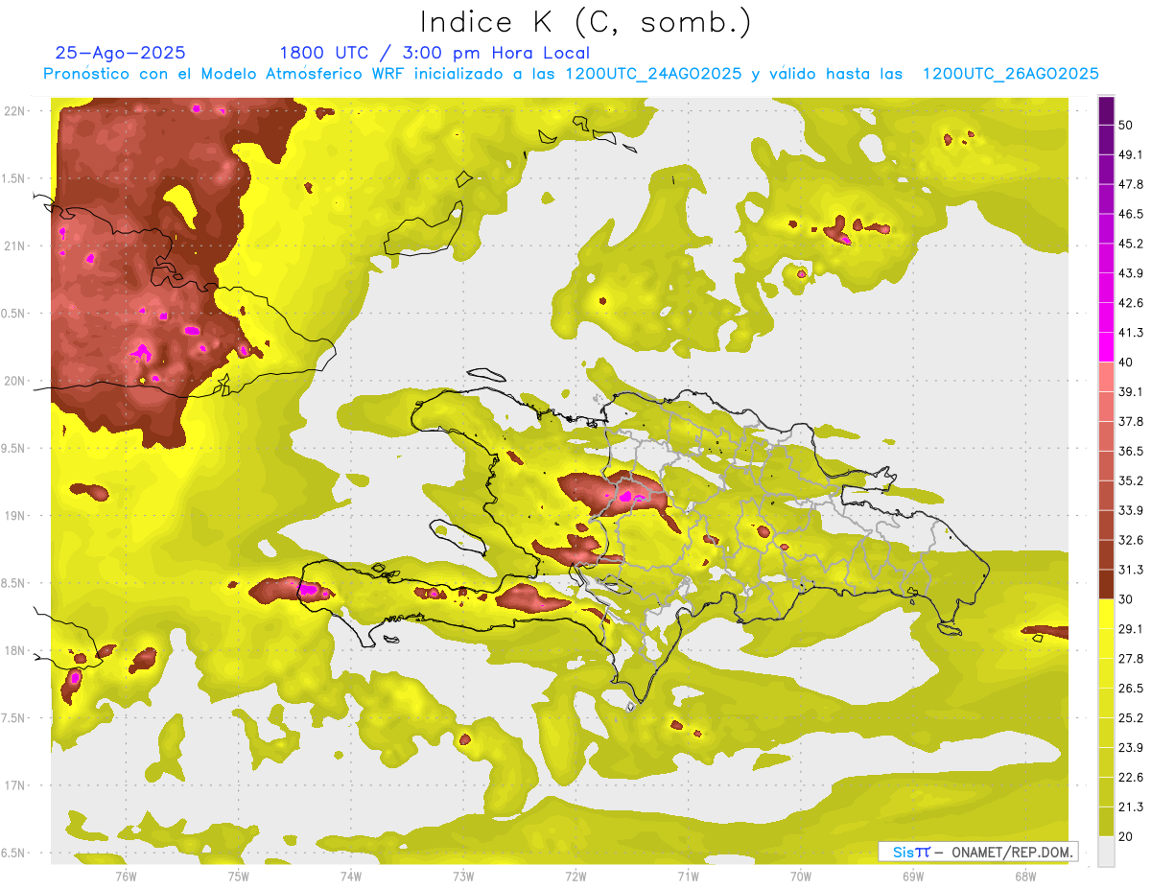Pick the bright yellow swatch between 29.1 and 30

coord(1106,614)
